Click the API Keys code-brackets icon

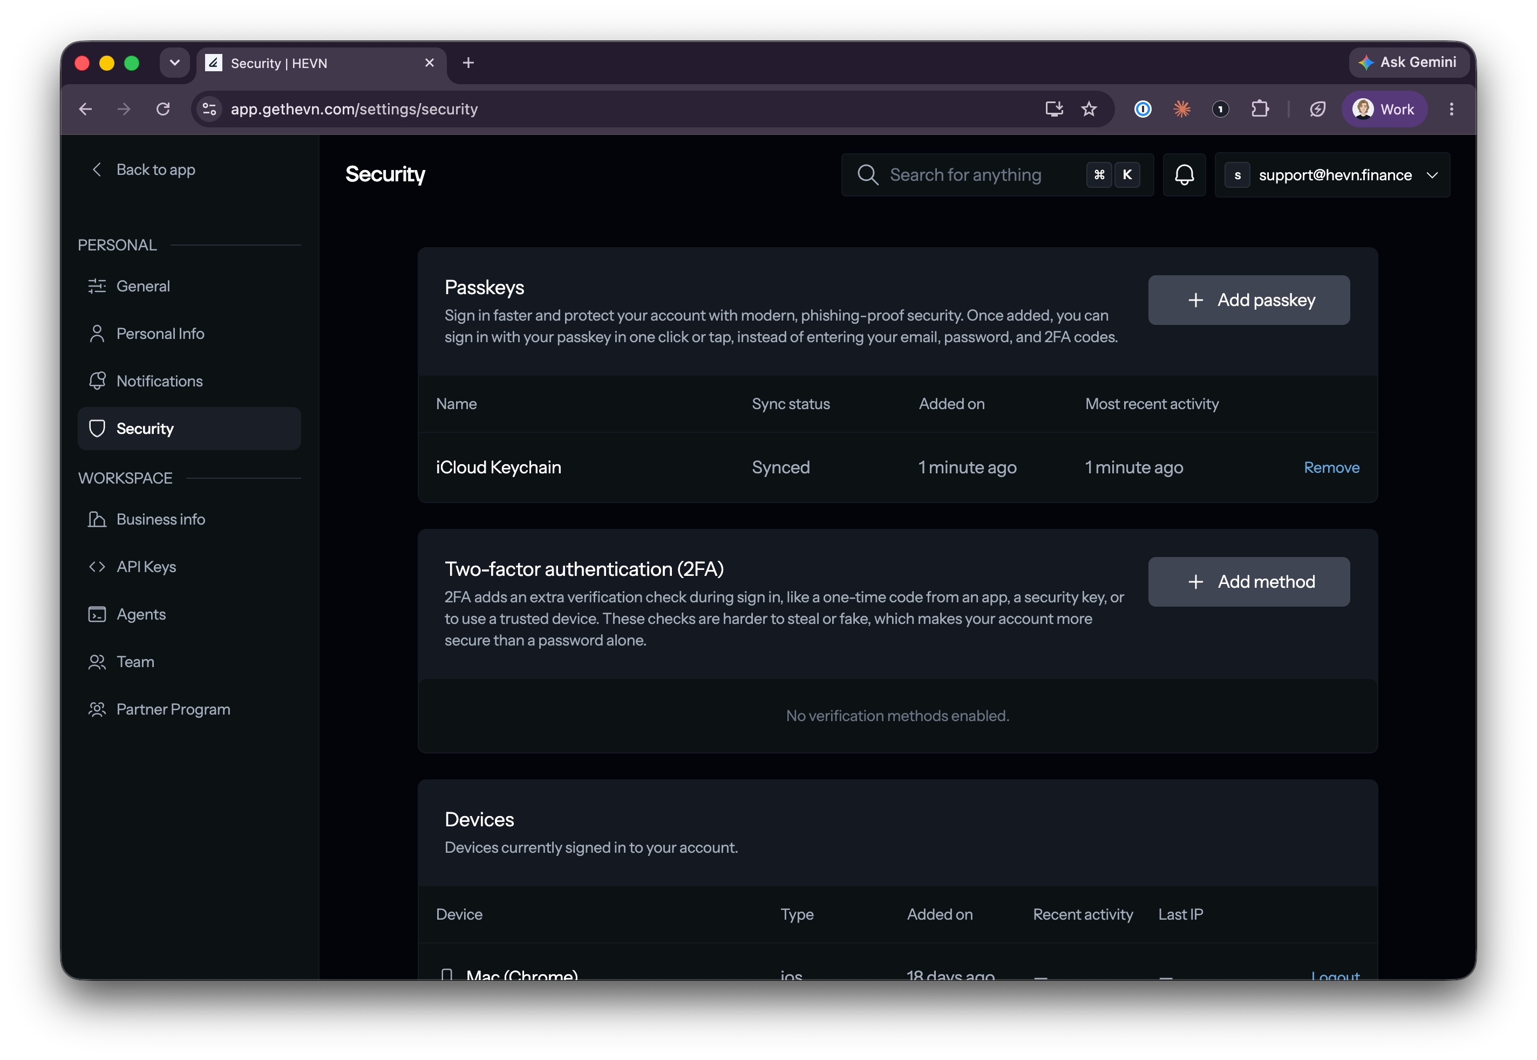(x=97, y=567)
